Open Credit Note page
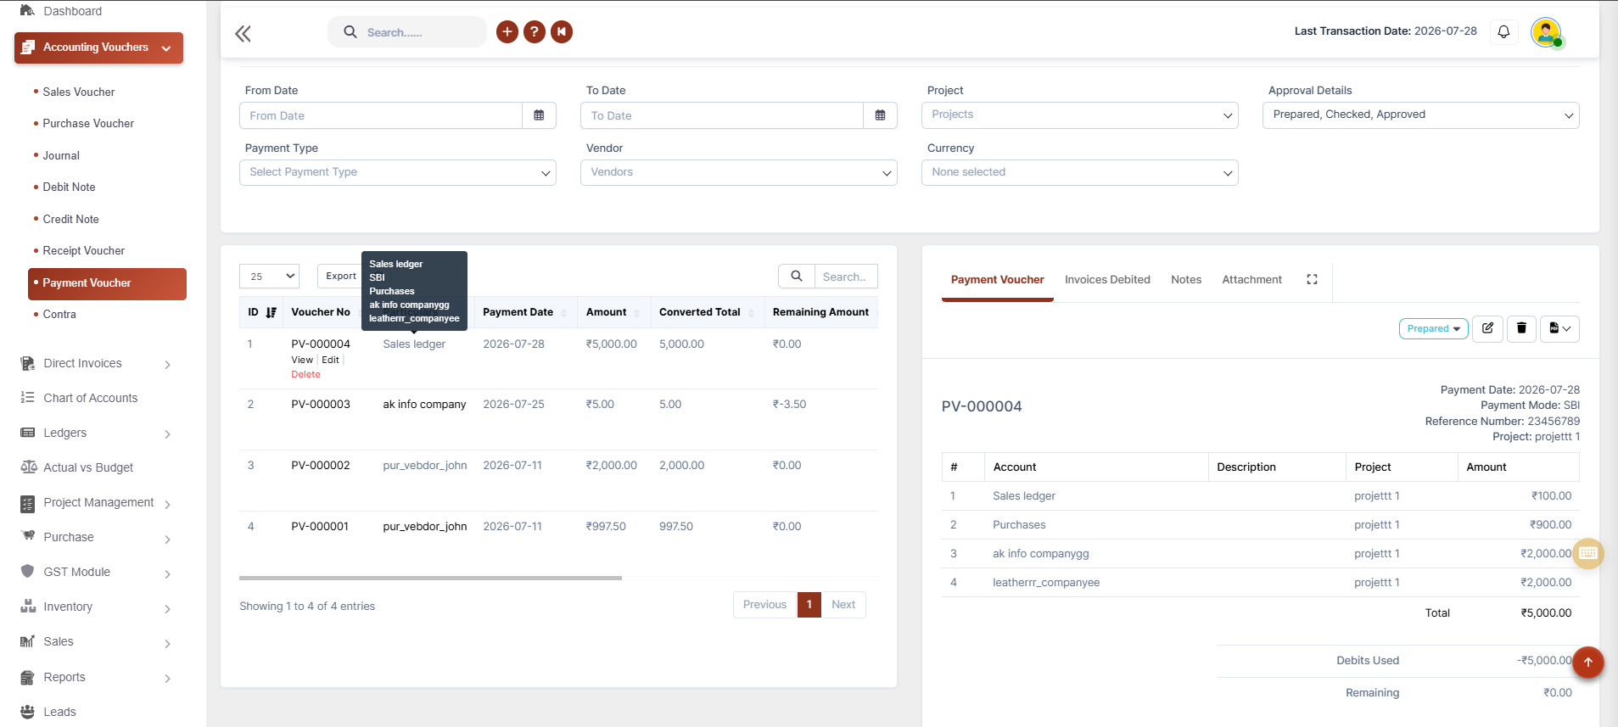This screenshot has width=1618, height=727. click(x=70, y=220)
